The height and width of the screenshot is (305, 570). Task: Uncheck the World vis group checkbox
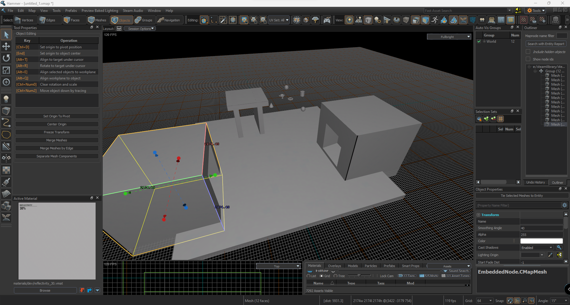pyautogui.click(x=479, y=41)
